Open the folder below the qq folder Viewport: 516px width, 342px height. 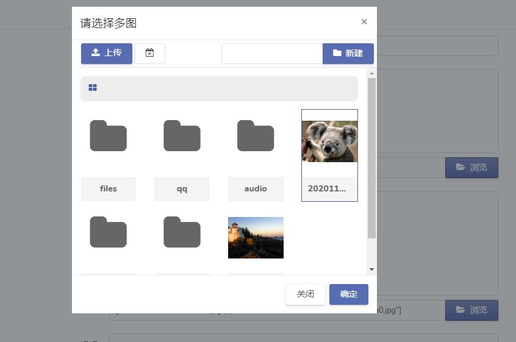click(x=182, y=232)
